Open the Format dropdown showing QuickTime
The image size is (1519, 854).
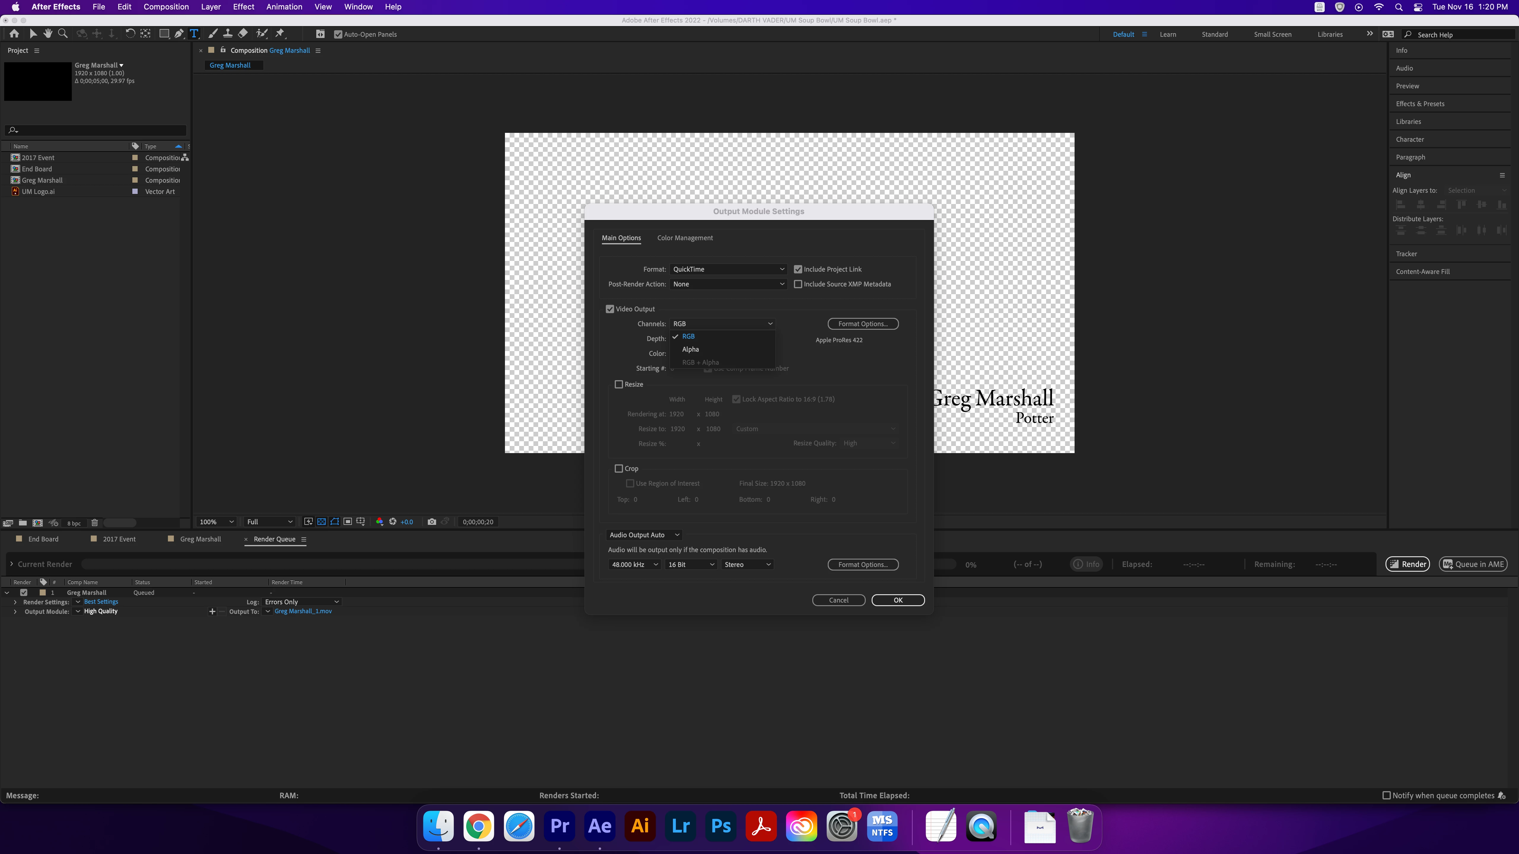coord(728,269)
